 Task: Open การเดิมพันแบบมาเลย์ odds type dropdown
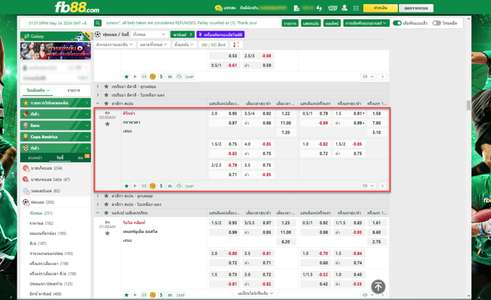[x=366, y=23]
